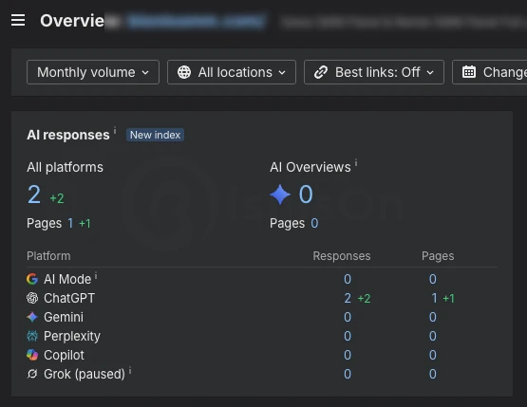Image resolution: width=527 pixels, height=407 pixels.
Task: Click the AI Overviews heading
Action: 311,167
